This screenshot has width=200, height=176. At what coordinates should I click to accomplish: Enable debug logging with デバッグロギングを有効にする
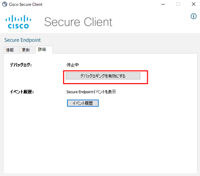(x=103, y=76)
